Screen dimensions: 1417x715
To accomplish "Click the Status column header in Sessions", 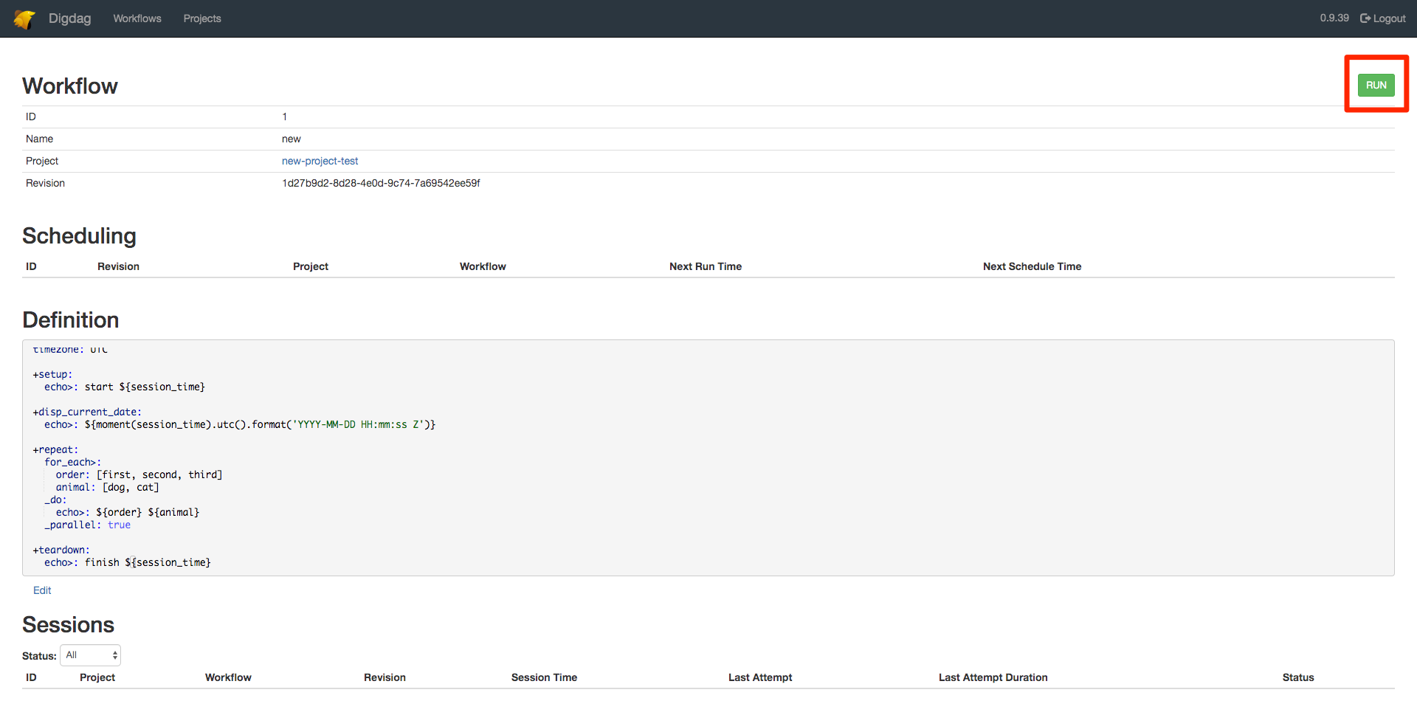I will click(x=1297, y=677).
